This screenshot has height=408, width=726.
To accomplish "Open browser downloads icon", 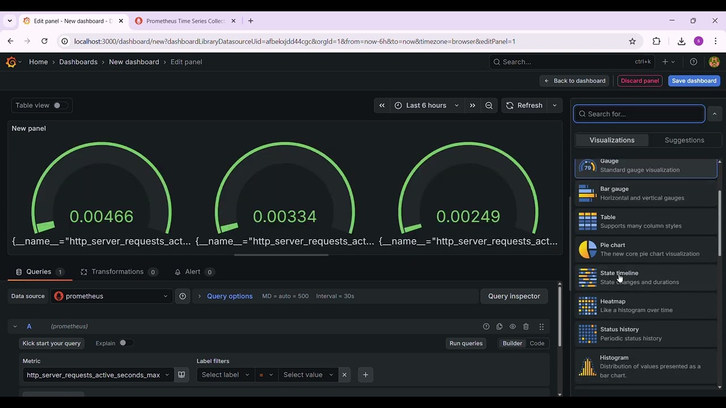I will point(682,41).
